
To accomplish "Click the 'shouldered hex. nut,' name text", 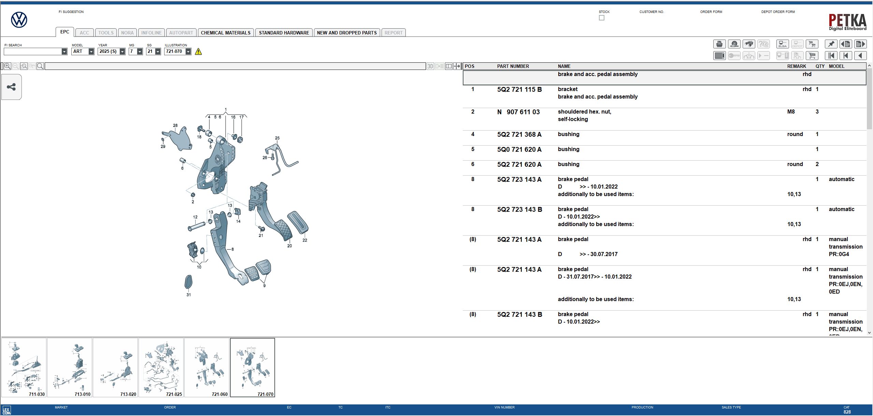I will click(584, 112).
